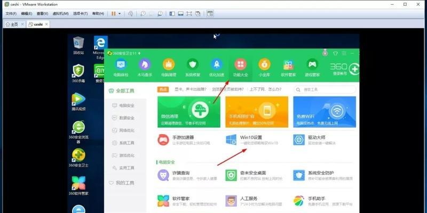Open Recycle Bin (回收站) desktop icon
This screenshot has height=213, width=427.
click(x=78, y=45)
